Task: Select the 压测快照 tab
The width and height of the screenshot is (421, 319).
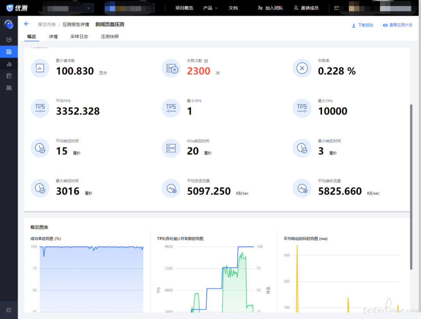Action: coord(110,37)
